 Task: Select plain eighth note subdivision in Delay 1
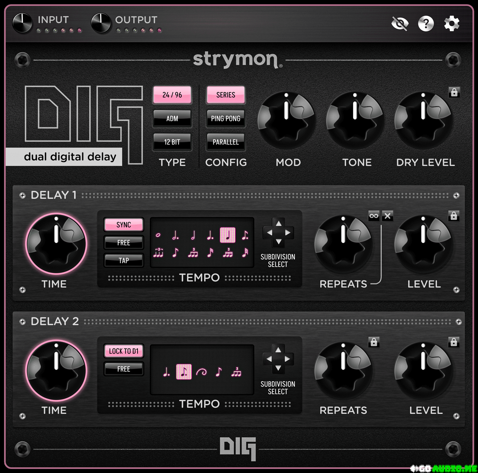click(175, 253)
